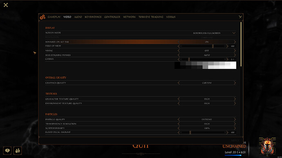Select the Versus tab

point(171,17)
